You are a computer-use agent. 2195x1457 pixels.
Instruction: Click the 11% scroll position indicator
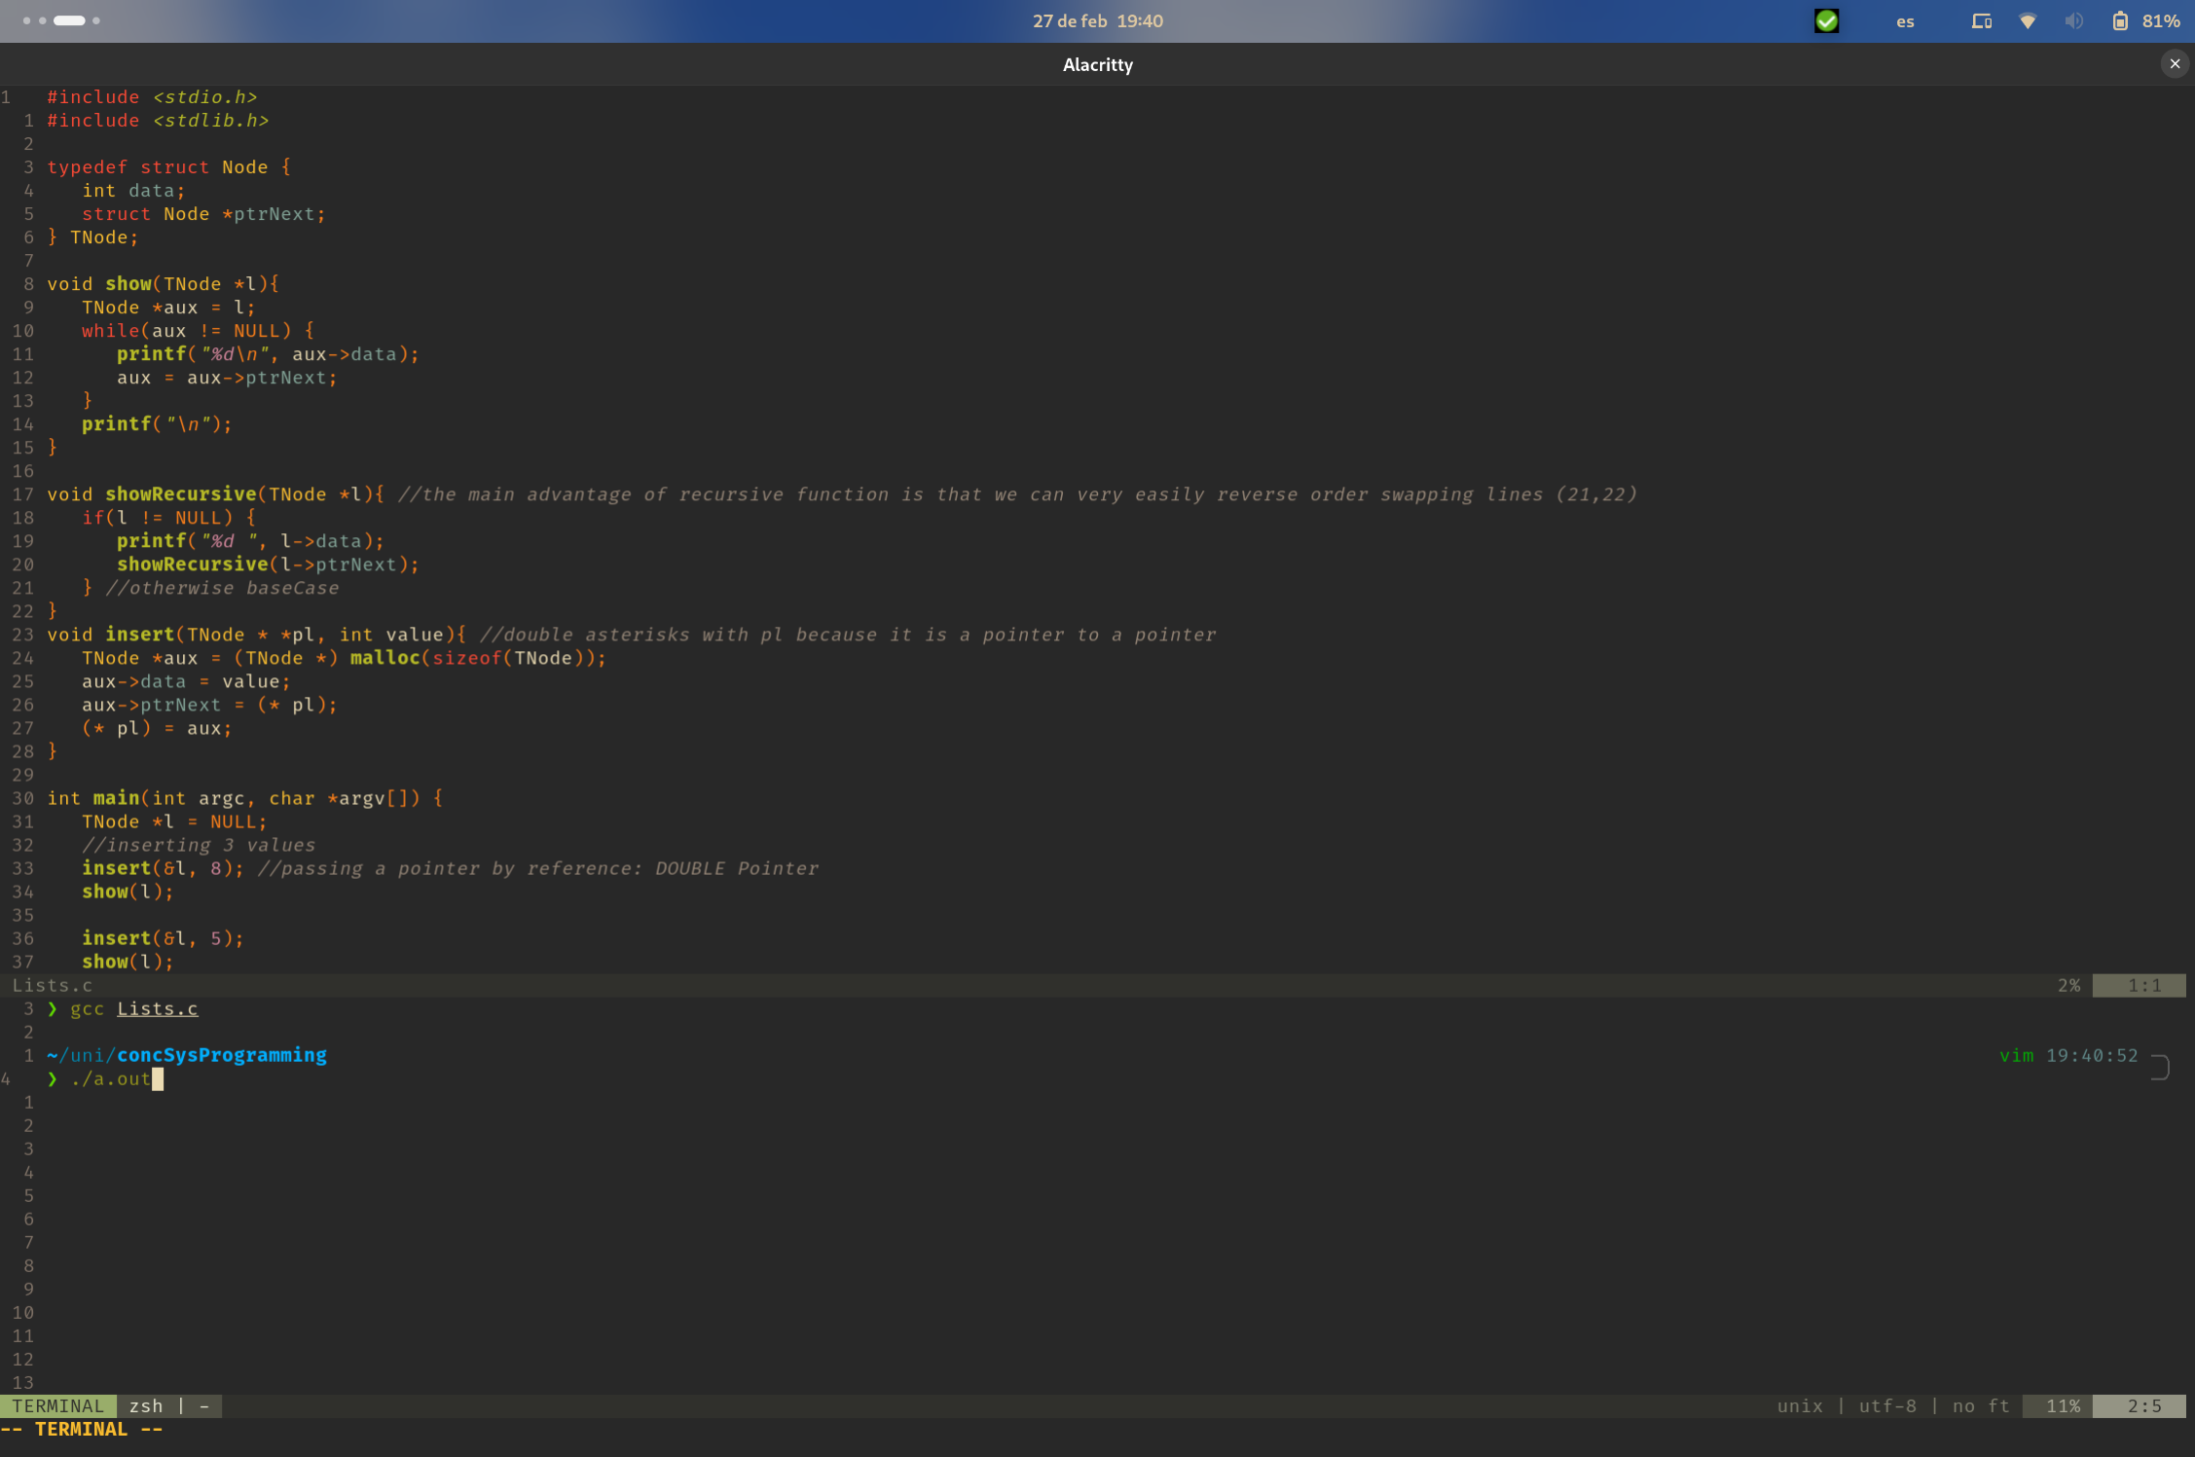(x=2062, y=1405)
